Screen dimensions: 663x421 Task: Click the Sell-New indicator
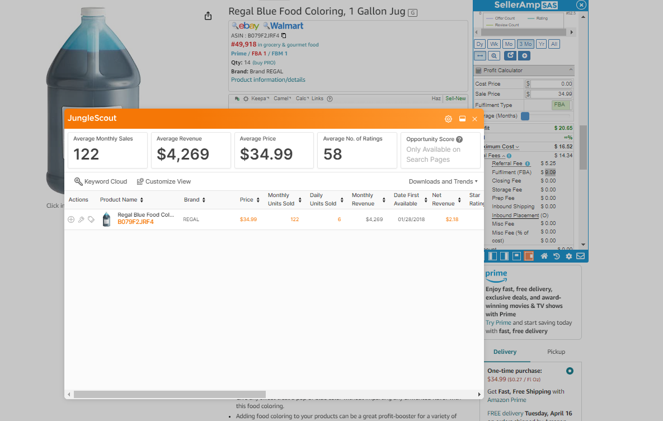455,99
